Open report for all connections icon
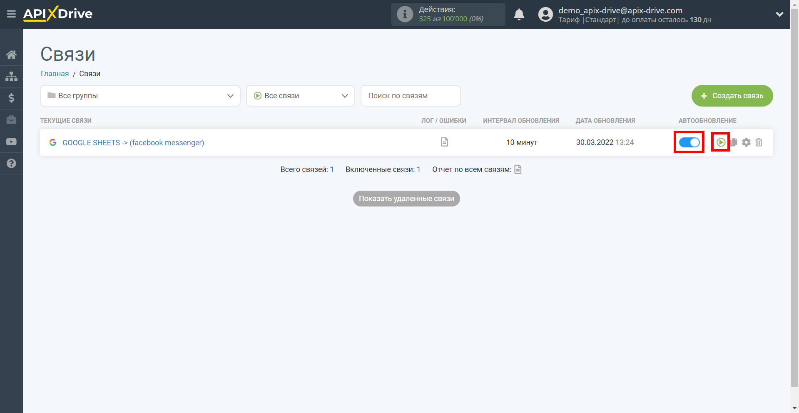 click(518, 169)
